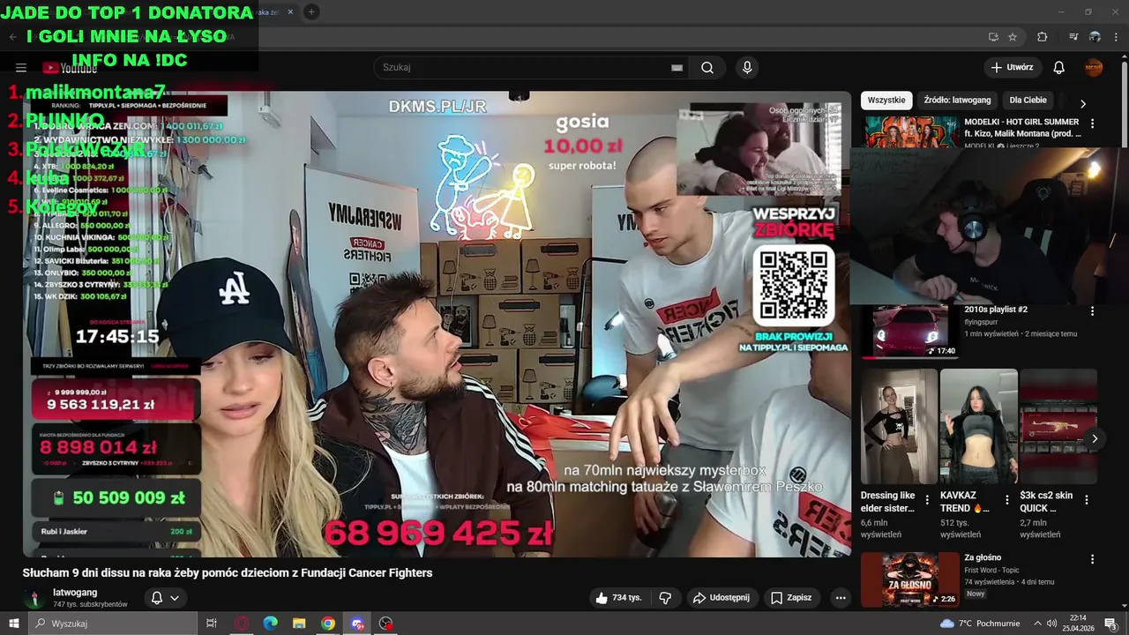Click the video title Słucham 9 dni dissu
Image resolution: width=1129 pixels, height=635 pixels.
point(228,573)
